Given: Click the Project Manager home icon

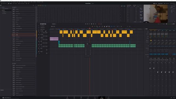Looking at the screenshot, I should click(171, 98).
